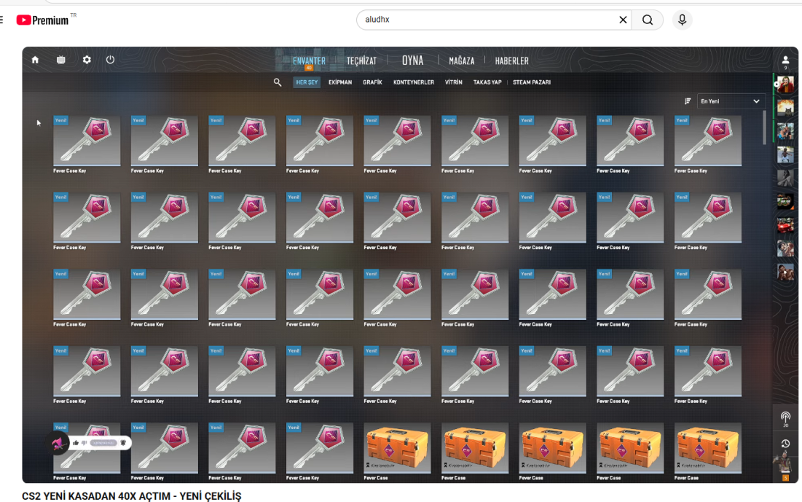802x502 pixels.
Task: Click the dislike thumbs-down in overlay pill
Action: click(x=84, y=443)
